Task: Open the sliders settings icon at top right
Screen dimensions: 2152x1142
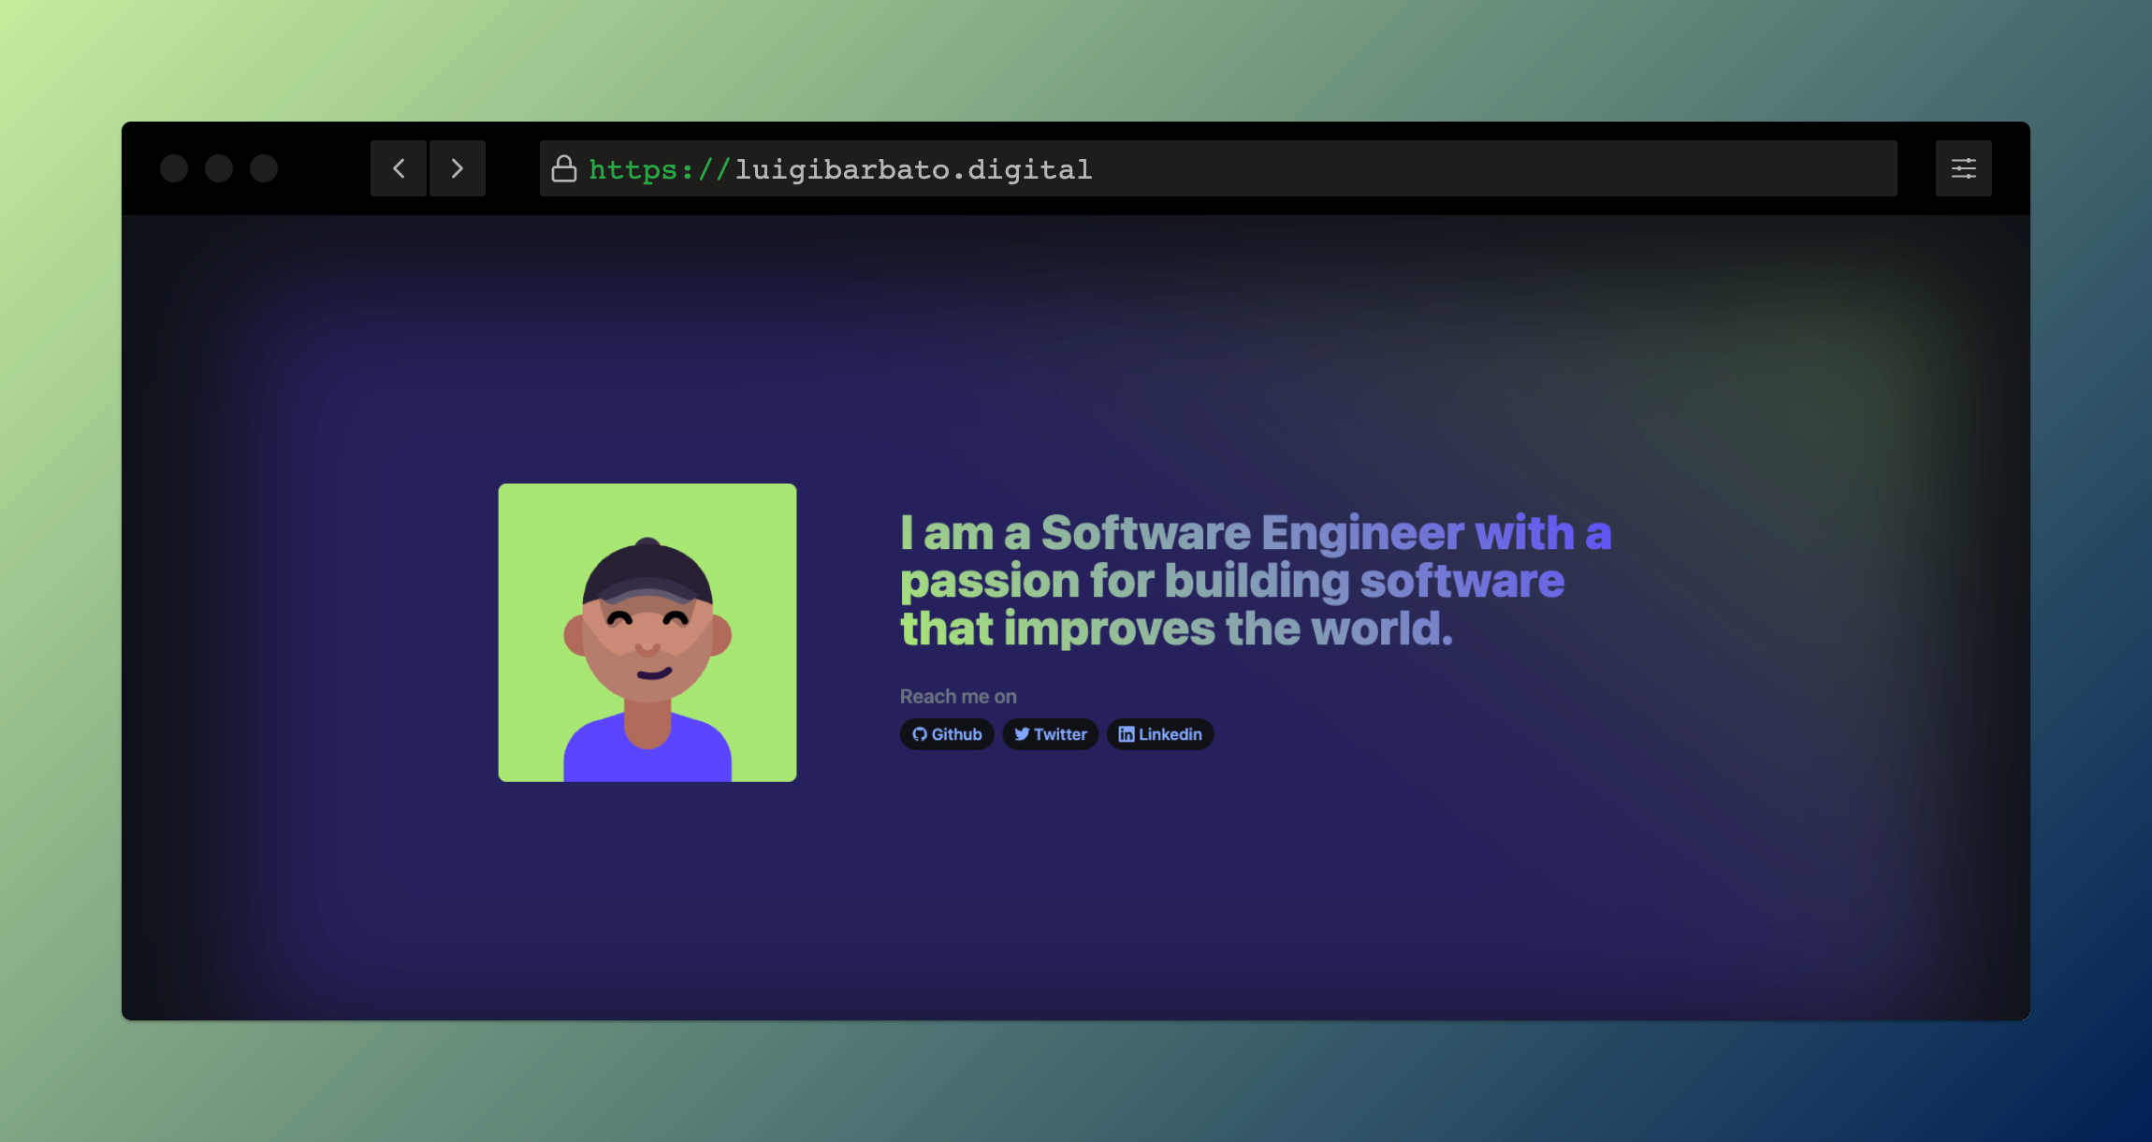Action: click(x=1963, y=168)
